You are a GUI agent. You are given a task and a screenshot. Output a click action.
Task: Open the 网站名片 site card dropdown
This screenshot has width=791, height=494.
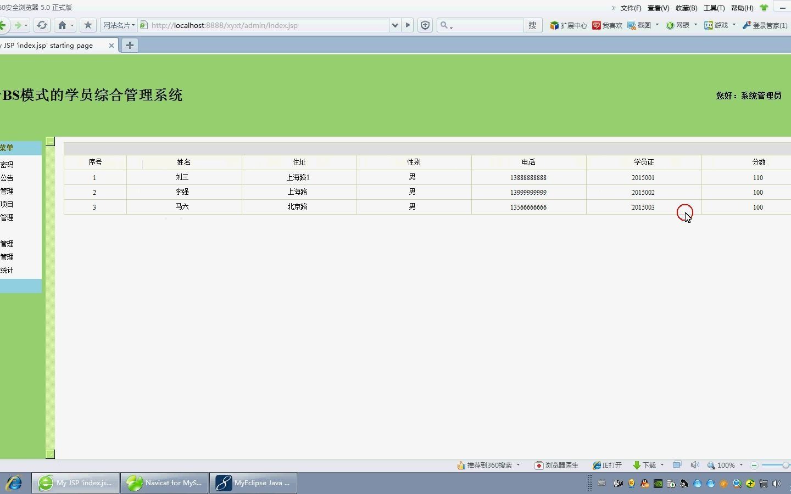pos(118,25)
